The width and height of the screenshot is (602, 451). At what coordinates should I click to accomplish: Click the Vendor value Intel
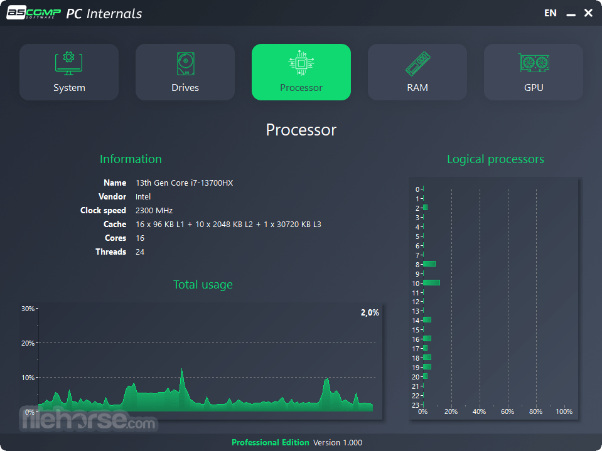click(x=143, y=197)
